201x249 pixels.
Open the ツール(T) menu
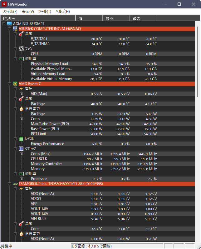click(x=45, y=12)
